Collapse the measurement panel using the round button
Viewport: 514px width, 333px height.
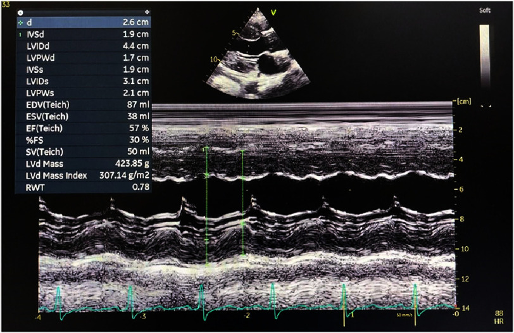pos(21,13)
